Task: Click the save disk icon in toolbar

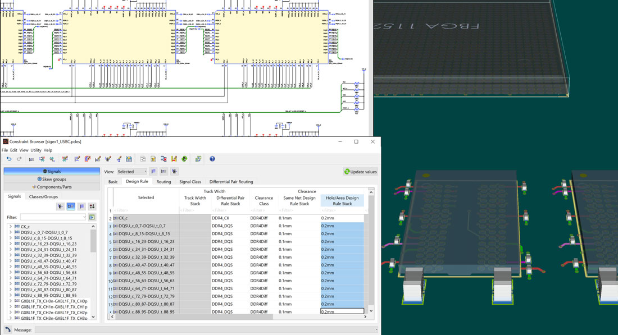Action: 129,159
